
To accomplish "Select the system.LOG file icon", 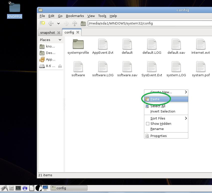I will 176,66.
